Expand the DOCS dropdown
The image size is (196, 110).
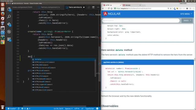pos(187,20)
